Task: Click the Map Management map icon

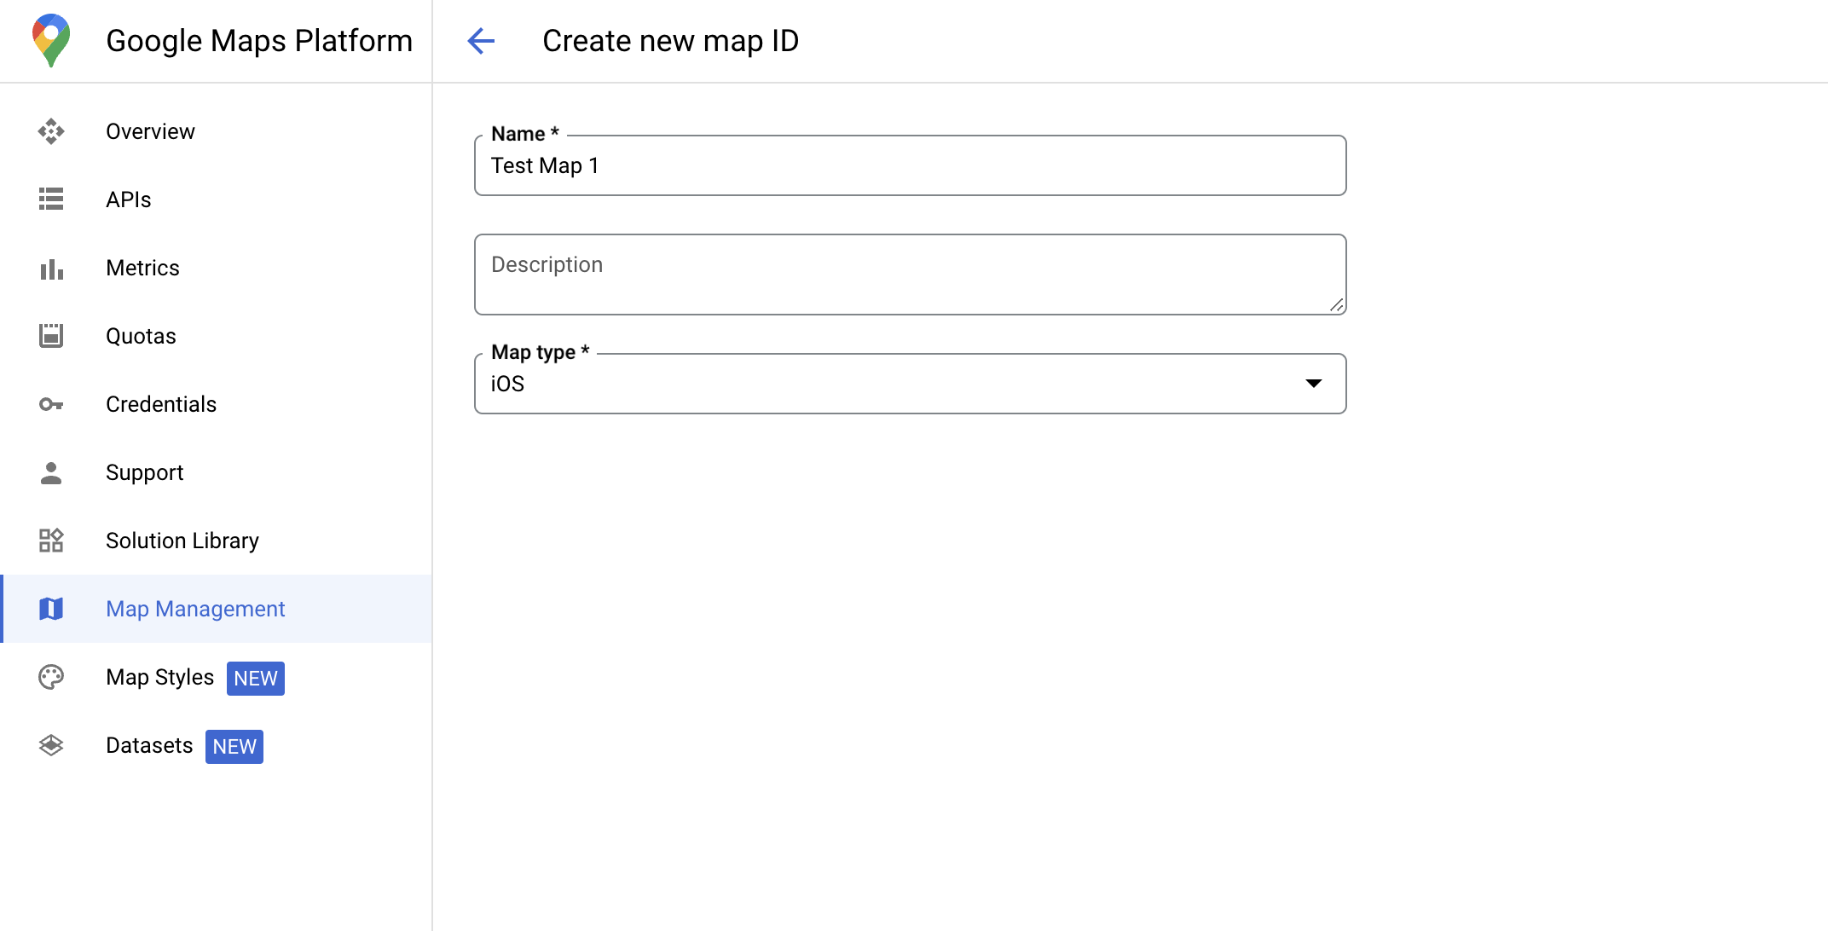Action: pyautogui.click(x=52, y=610)
